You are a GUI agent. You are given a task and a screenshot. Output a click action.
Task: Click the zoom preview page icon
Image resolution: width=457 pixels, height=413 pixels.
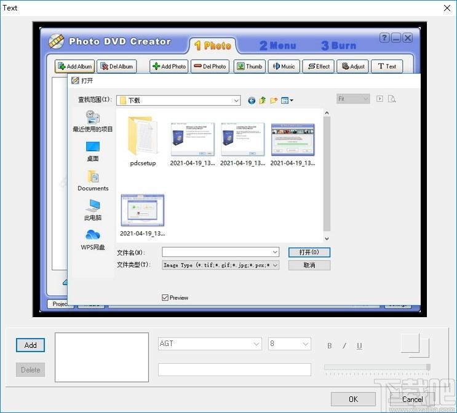pos(392,99)
